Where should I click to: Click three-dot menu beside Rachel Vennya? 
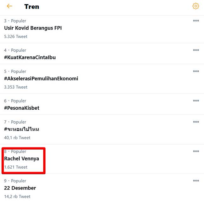(x=196, y=152)
